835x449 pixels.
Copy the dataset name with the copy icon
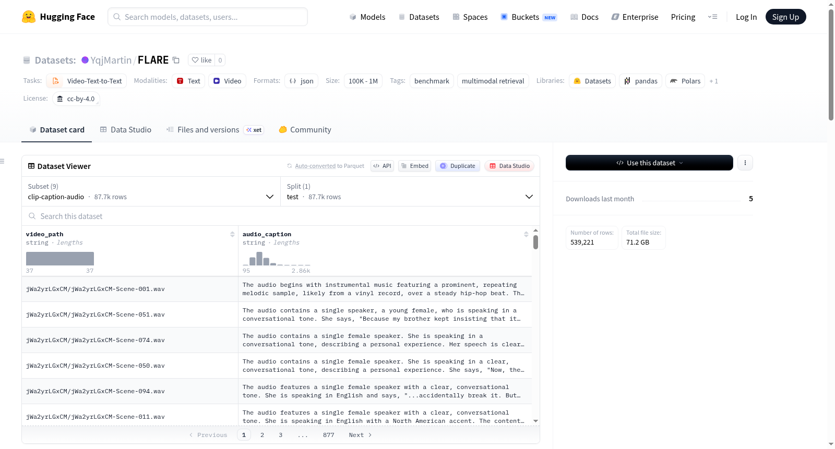point(176,60)
